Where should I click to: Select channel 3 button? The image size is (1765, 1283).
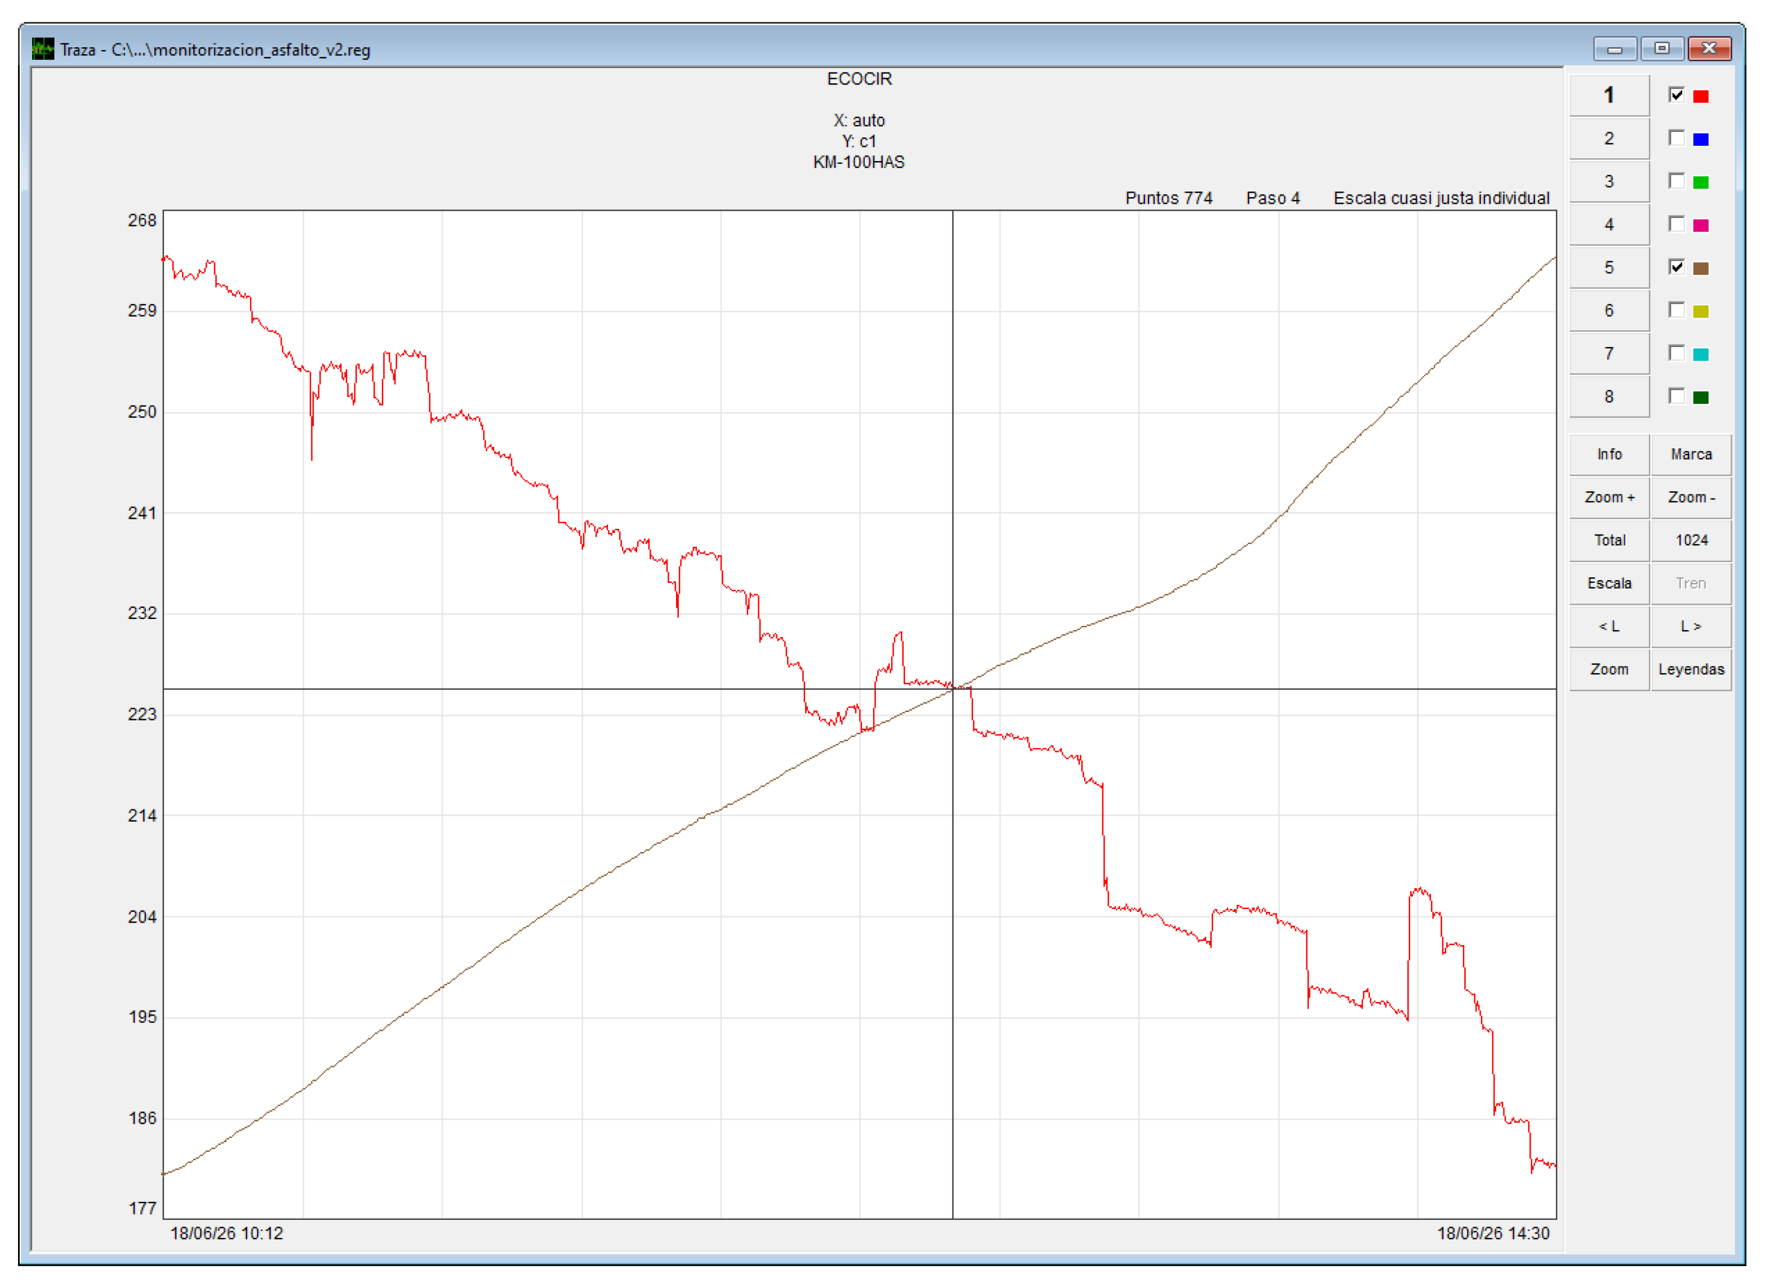click(1608, 181)
